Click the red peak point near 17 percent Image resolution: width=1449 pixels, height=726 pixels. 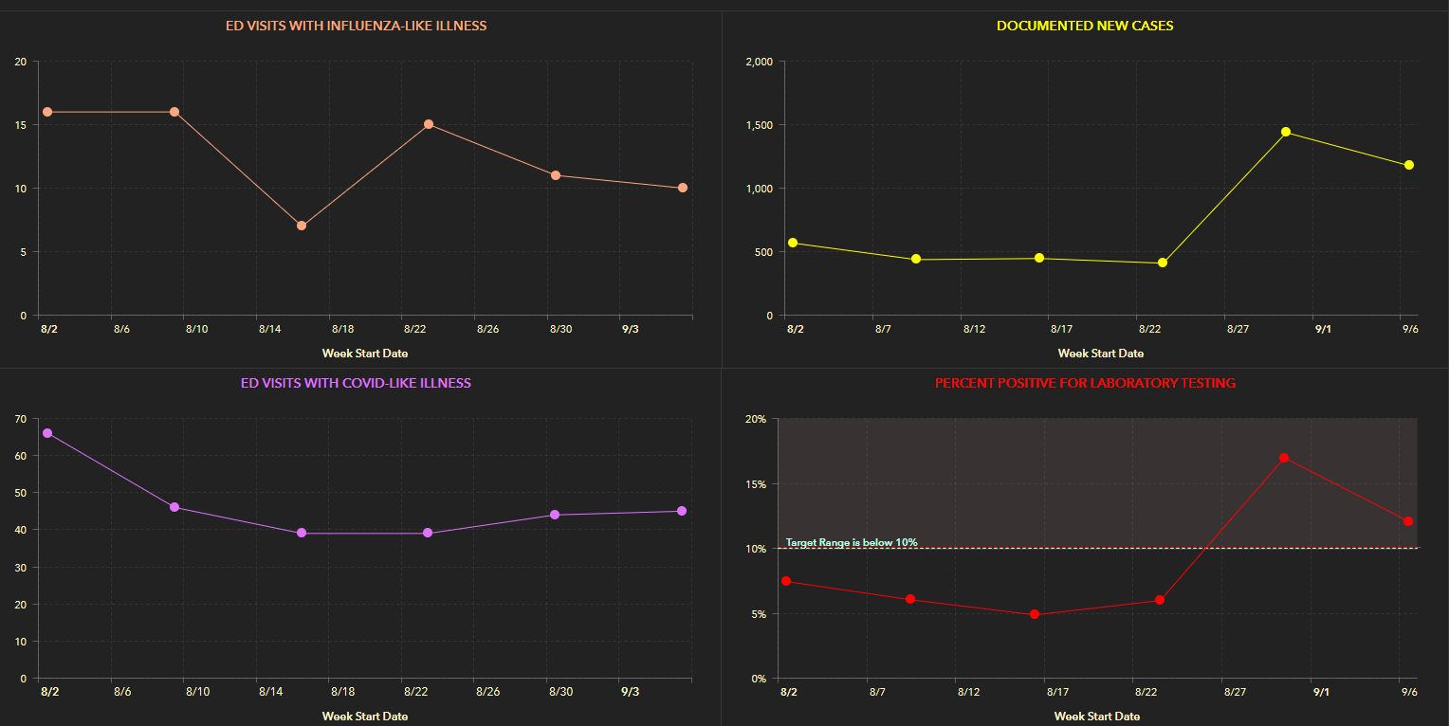point(1284,458)
